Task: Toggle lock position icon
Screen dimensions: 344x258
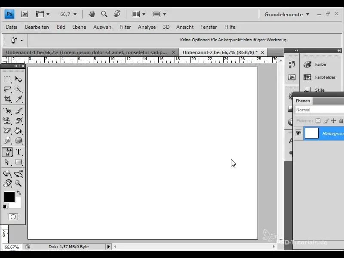Action: [x=334, y=121]
